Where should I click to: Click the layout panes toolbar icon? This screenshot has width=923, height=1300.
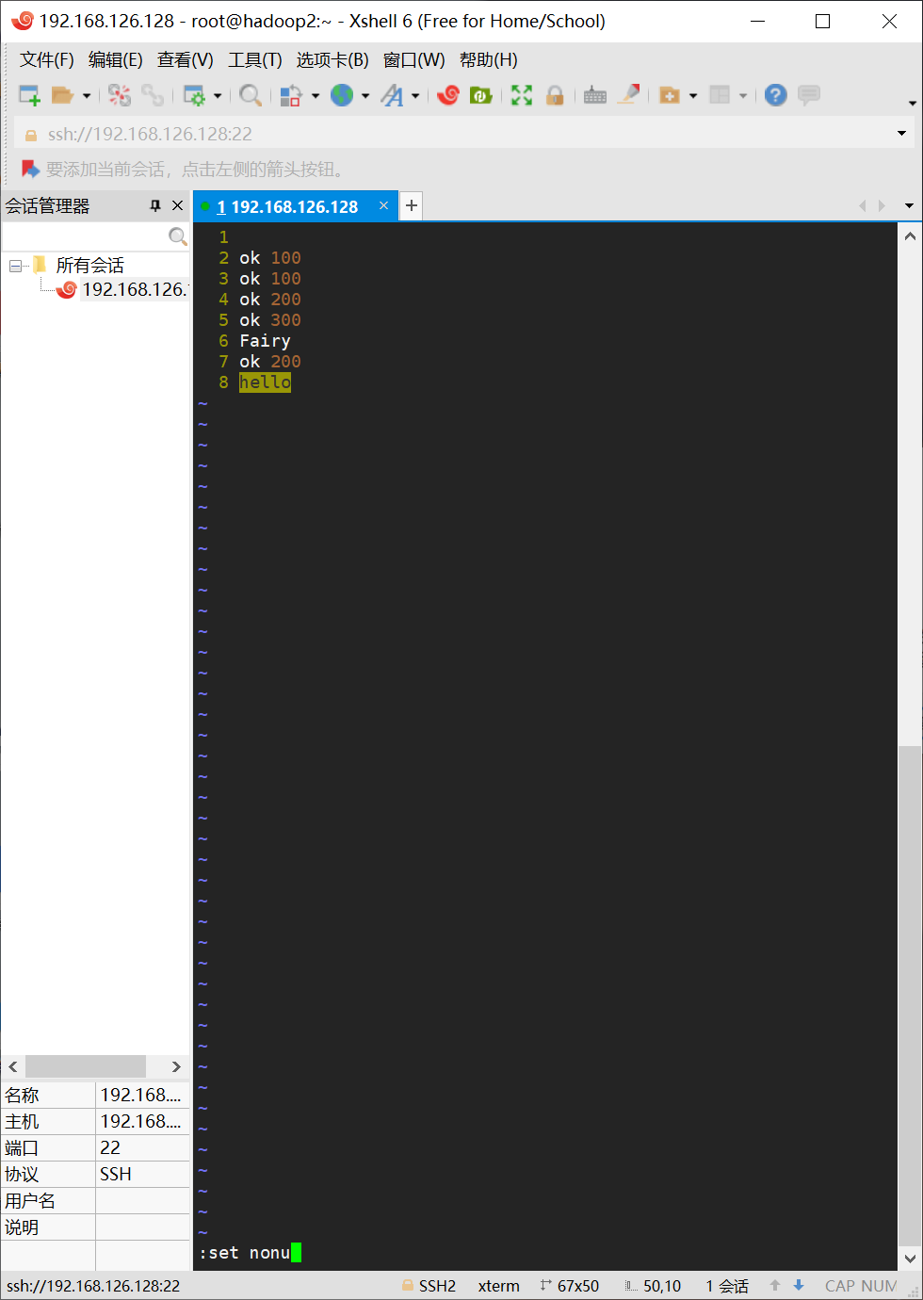(x=720, y=95)
